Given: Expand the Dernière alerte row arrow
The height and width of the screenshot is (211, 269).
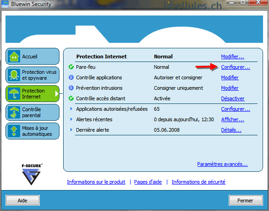Looking at the screenshot, I should (x=71, y=130).
